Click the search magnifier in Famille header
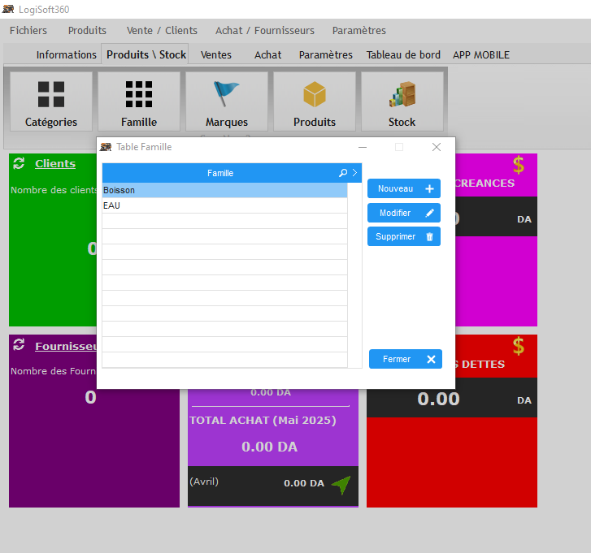 (x=343, y=173)
